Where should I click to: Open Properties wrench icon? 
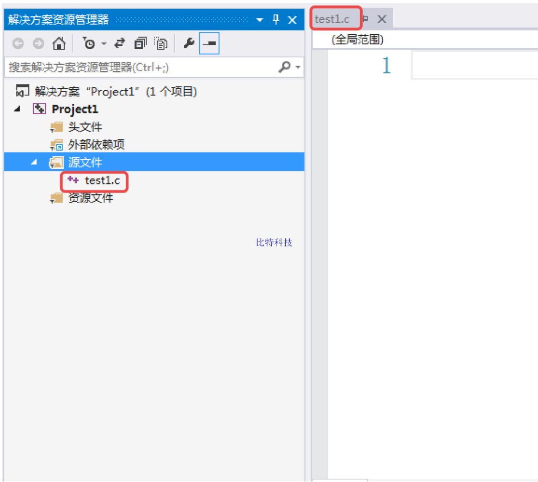point(189,44)
